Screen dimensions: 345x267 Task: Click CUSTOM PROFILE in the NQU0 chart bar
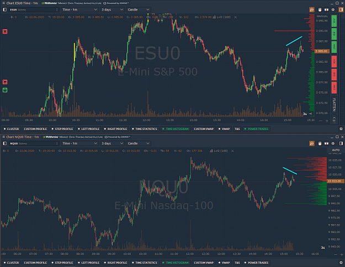pos(35,263)
